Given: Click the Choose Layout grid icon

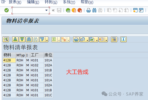Looking at the screenshot, I should coord(102,39).
